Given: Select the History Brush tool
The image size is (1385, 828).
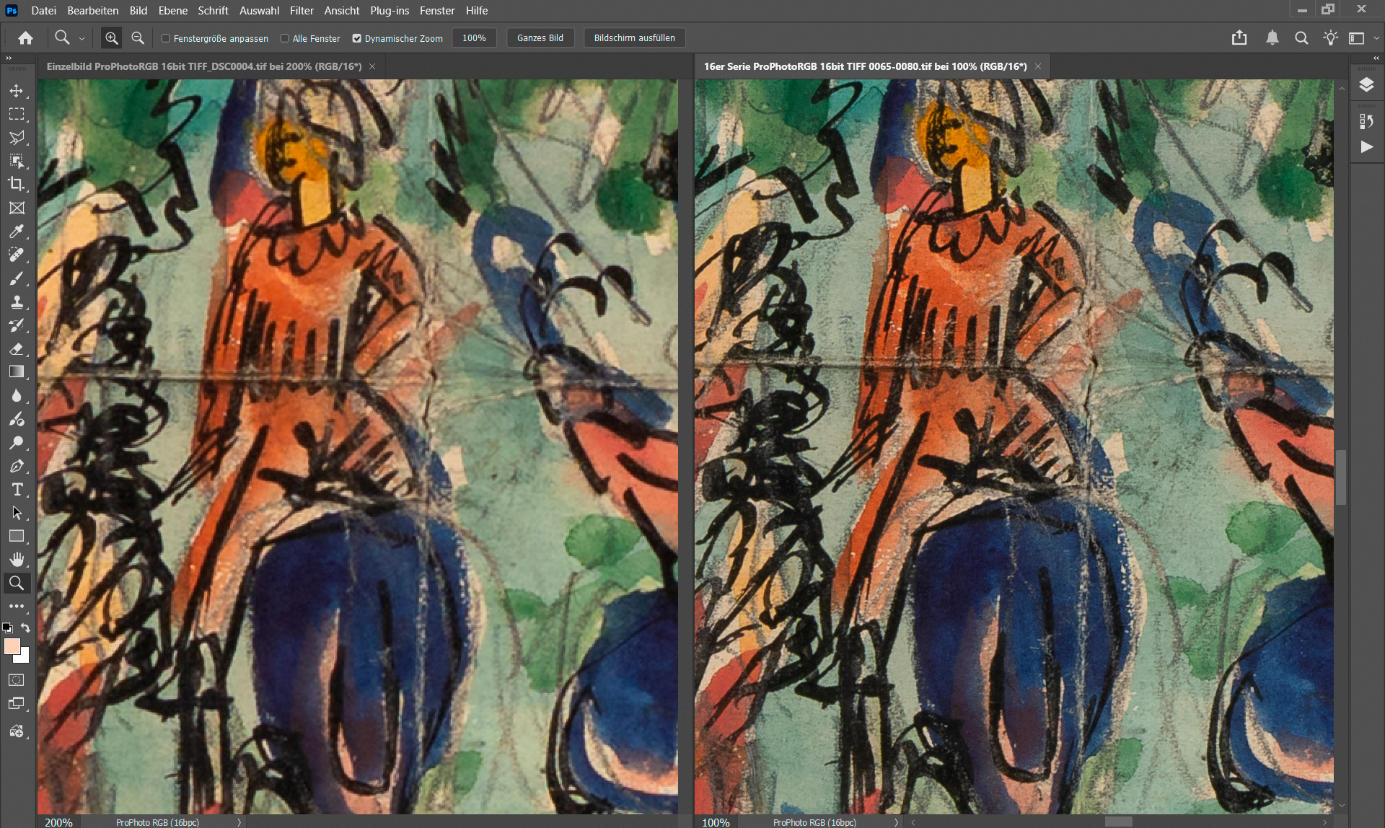Looking at the screenshot, I should click(x=17, y=325).
